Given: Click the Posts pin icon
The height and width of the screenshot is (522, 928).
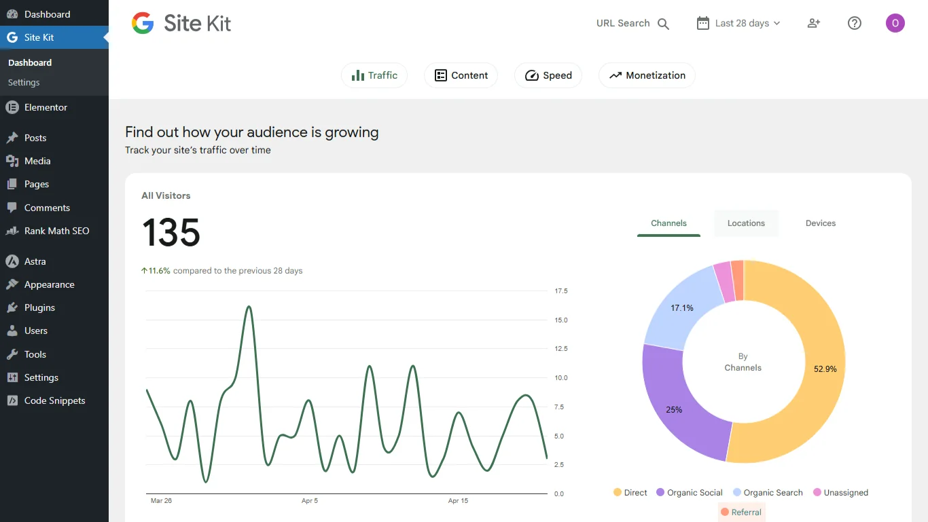Looking at the screenshot, I should (x=12, y=138).
